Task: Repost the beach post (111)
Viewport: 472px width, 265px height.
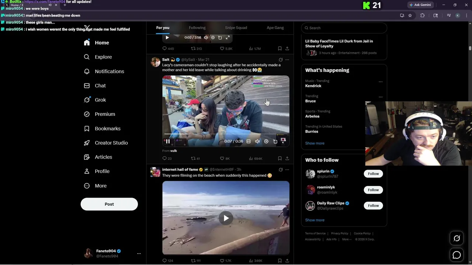Action: (x=195, y=261)
